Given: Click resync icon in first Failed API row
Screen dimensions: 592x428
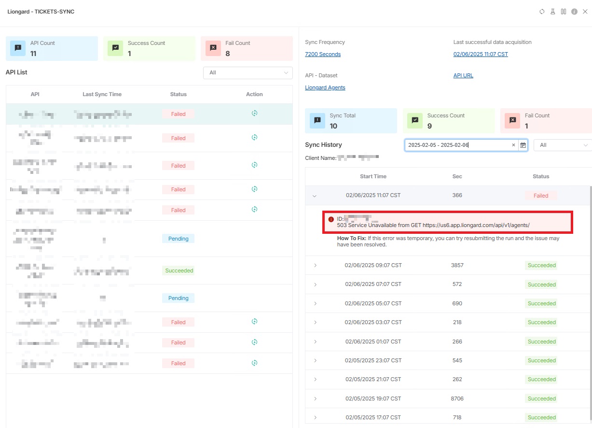Looking at the screenshot, I should [254, 114].
